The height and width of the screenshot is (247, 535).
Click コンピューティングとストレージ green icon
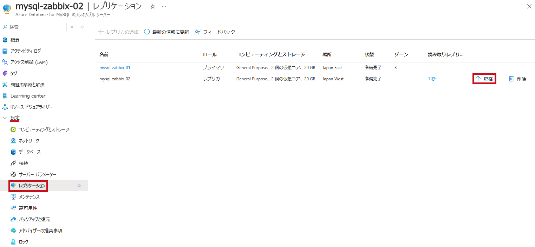pyautogui.click(x=13, y=129)
